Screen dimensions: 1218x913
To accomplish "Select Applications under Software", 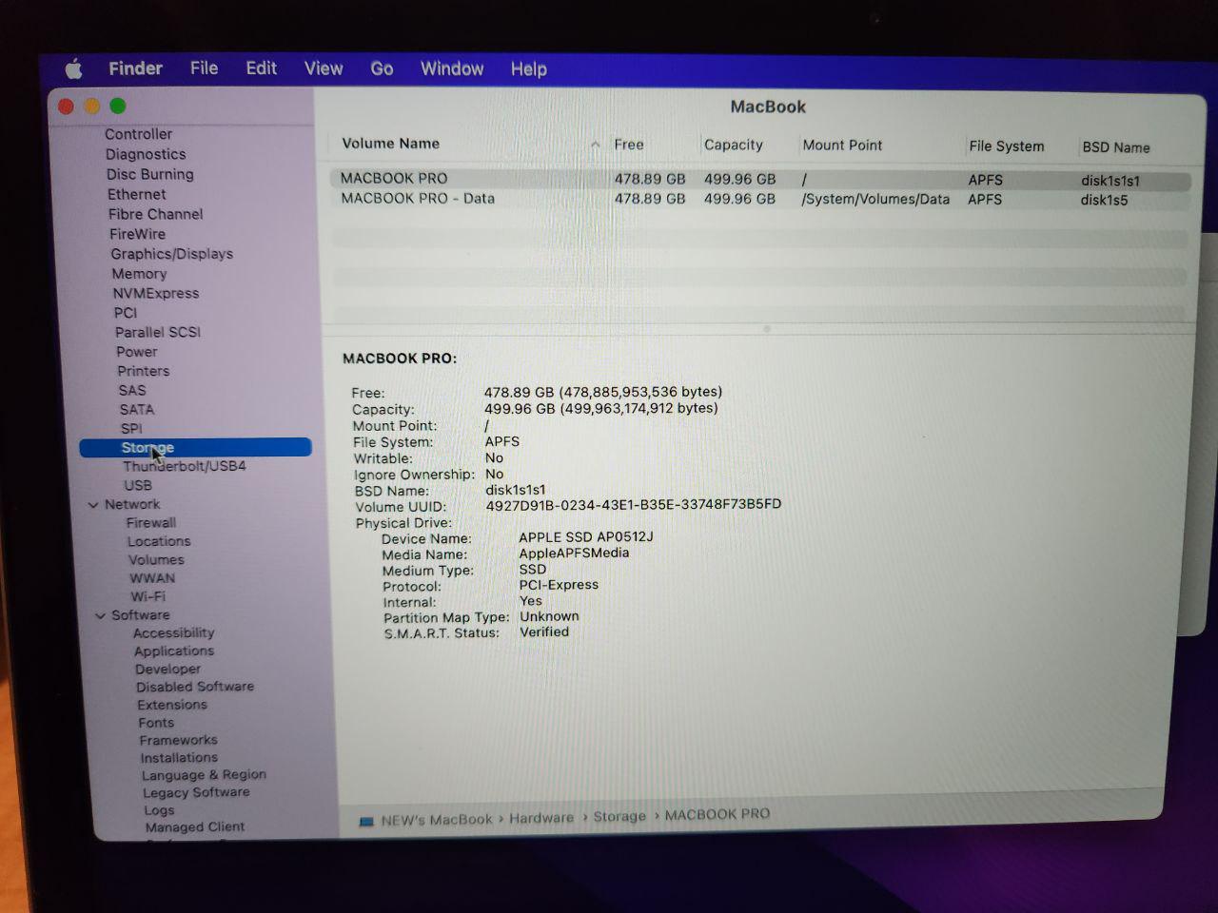I will pyautogui.click(x=174, y=651).
